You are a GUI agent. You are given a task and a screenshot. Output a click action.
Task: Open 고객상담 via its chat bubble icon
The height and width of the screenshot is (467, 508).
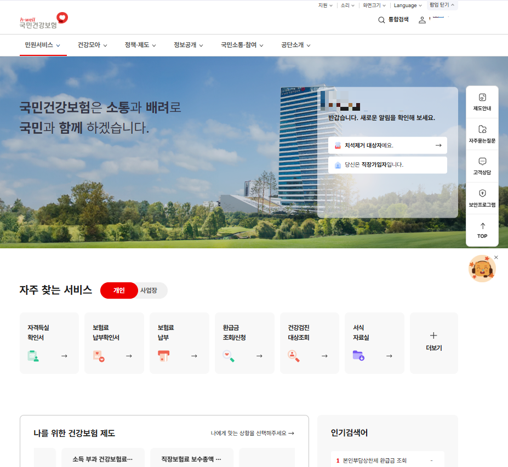(x=482, y=164)
